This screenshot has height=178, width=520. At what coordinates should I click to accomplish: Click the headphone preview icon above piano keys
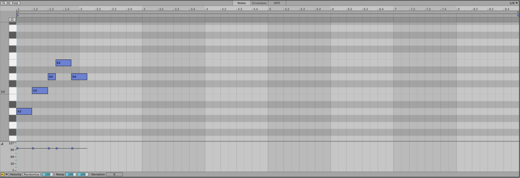tap(12, 19)
